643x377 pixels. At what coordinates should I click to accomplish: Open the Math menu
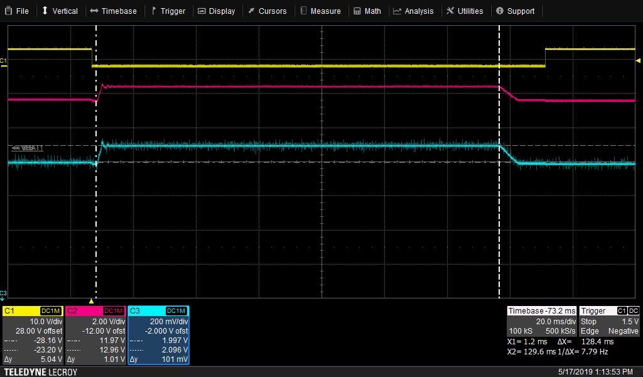click(367, 11)
